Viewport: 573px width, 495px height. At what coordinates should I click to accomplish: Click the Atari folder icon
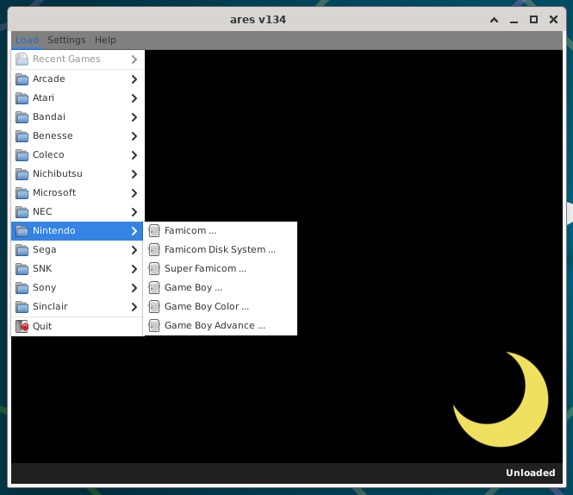pos(22,98)
